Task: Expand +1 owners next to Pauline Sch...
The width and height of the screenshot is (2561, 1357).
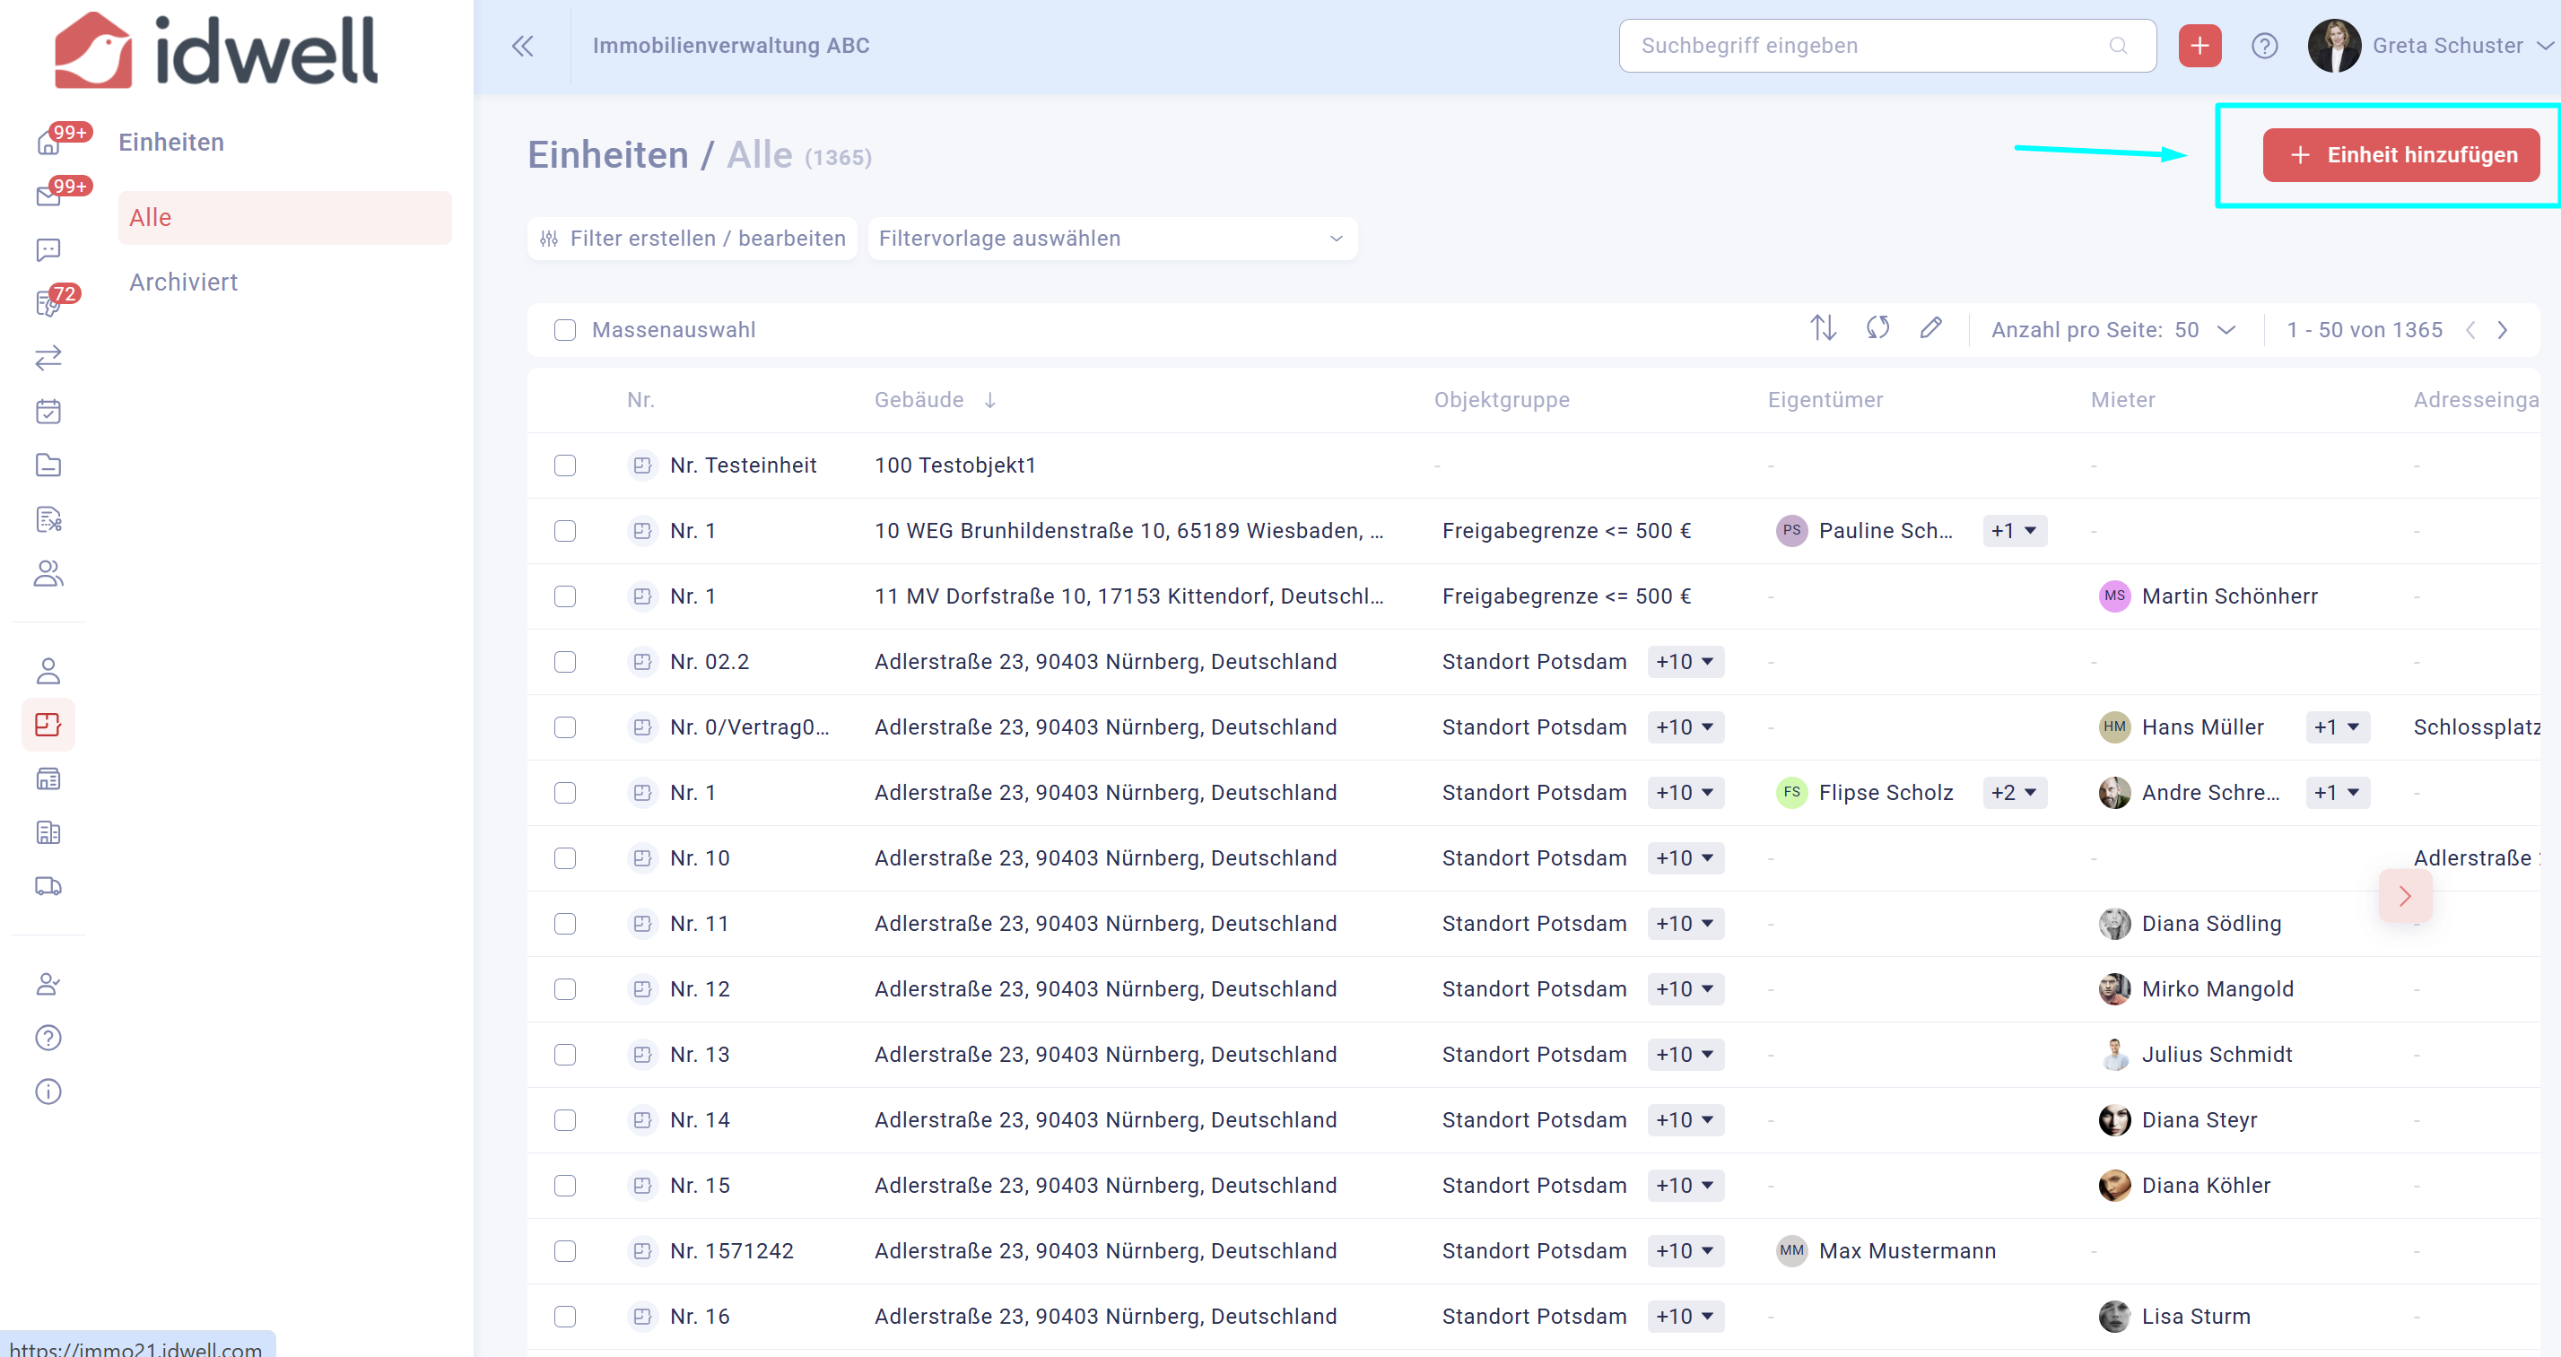Action: 2014,531
